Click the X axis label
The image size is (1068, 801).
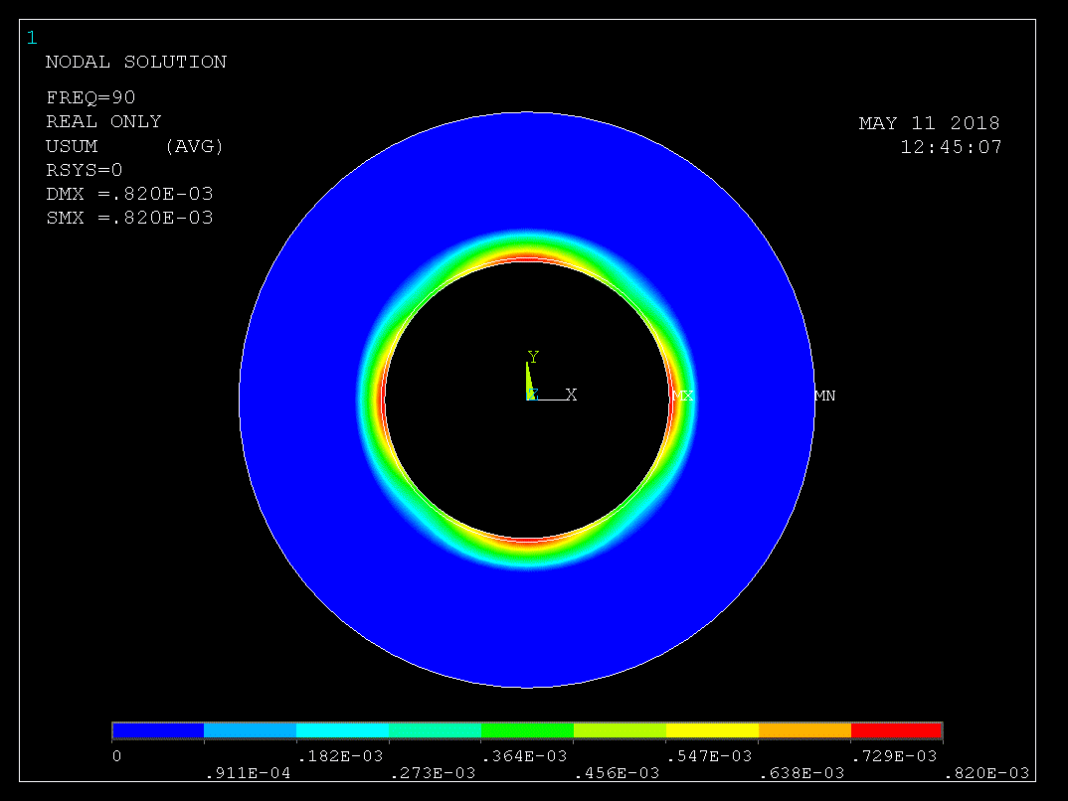click(x=572, y=395)
